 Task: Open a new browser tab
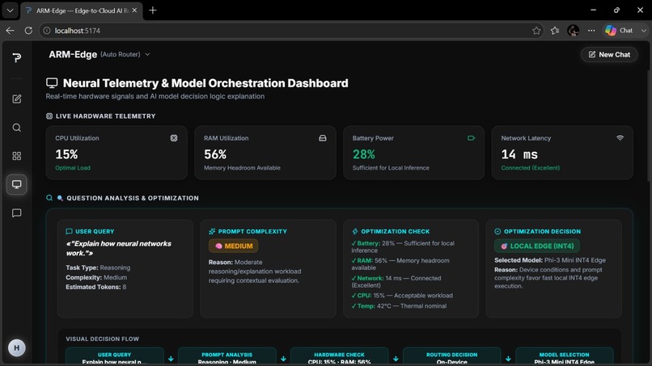pyautogui.click(x=153, y=11)
